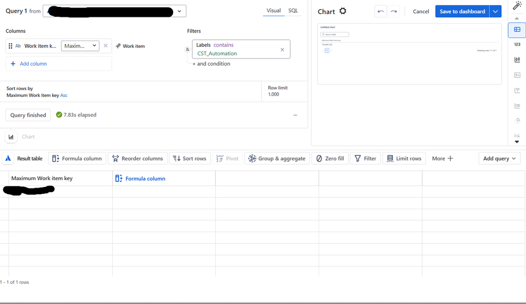Choose Zero fill step
The image size is (526, 304).
[330, 159]
